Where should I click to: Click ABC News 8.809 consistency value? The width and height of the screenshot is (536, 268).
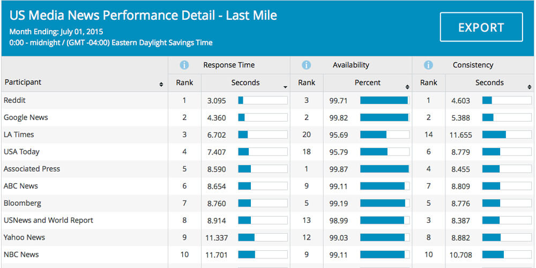tap(460, 187)
